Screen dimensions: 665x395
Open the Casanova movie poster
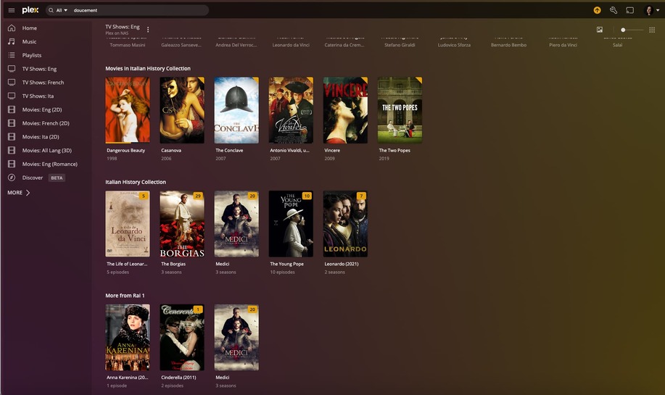pyautogui.click(x=182, y=110)
